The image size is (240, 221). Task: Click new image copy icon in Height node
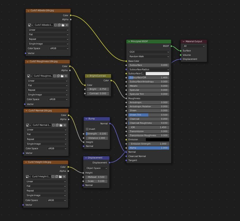click(57, 177)
